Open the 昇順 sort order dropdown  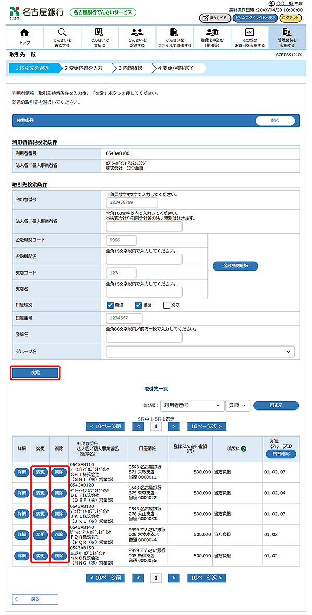coord(238,405)
